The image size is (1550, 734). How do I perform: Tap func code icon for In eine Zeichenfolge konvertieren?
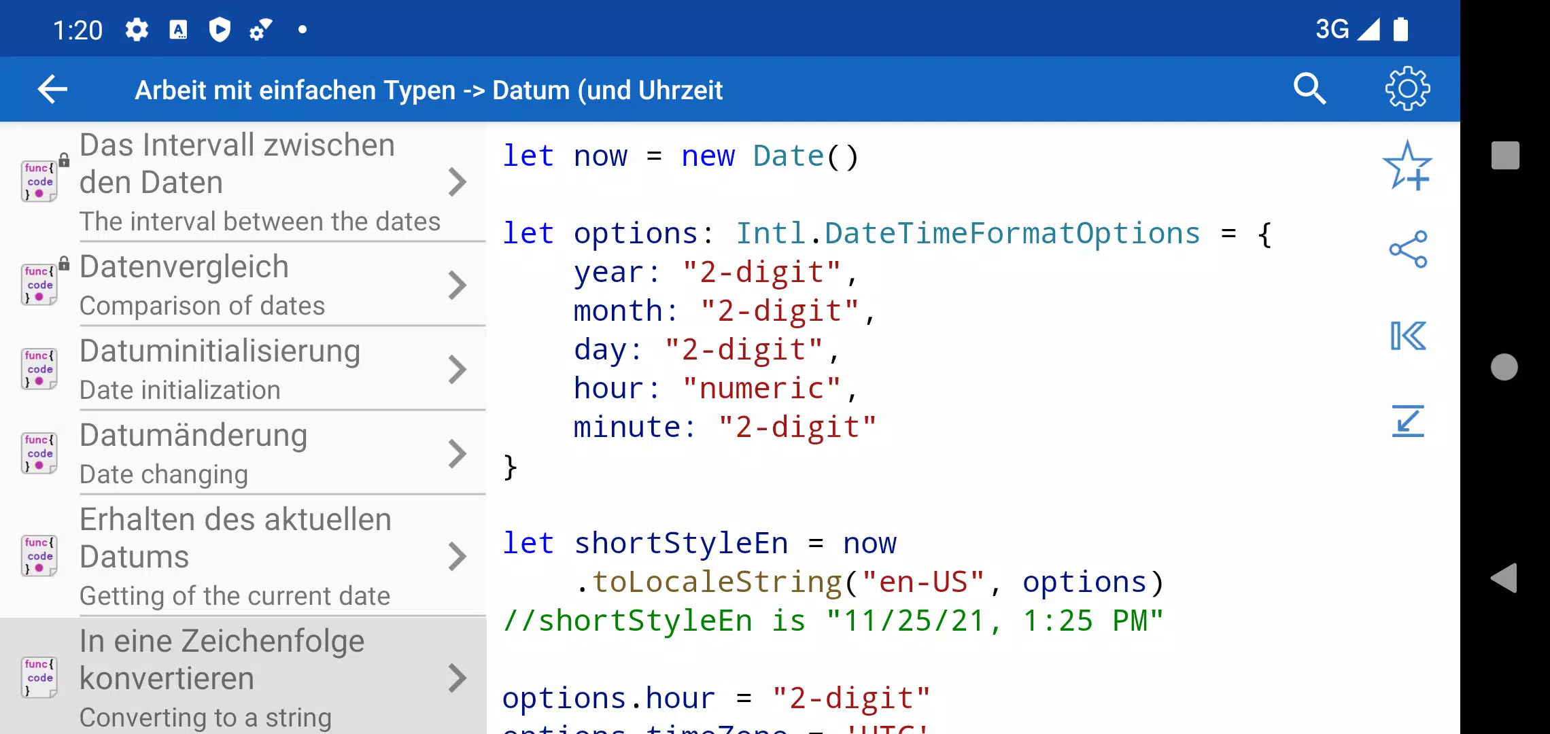click(39, 678)
